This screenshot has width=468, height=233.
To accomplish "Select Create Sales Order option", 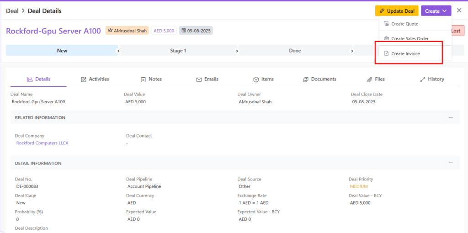I will 409,39.
